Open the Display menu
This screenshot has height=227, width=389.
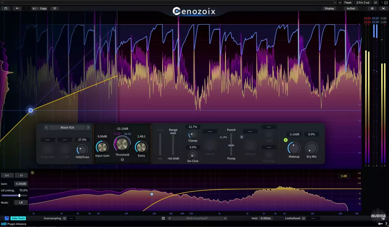pos(329,8)
